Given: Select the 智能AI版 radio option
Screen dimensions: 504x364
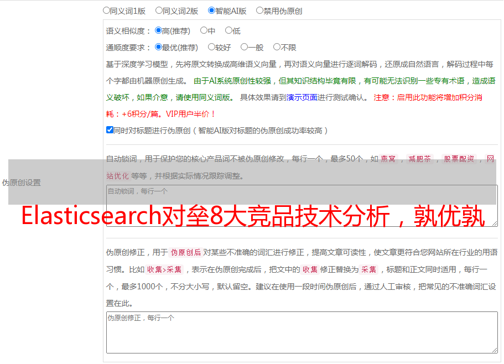Looking at the screenshot, I should 211,11.
